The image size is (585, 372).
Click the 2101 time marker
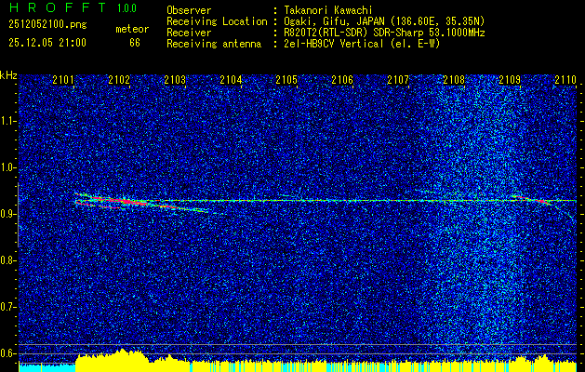pyautogui.click(x=63, y=79)
